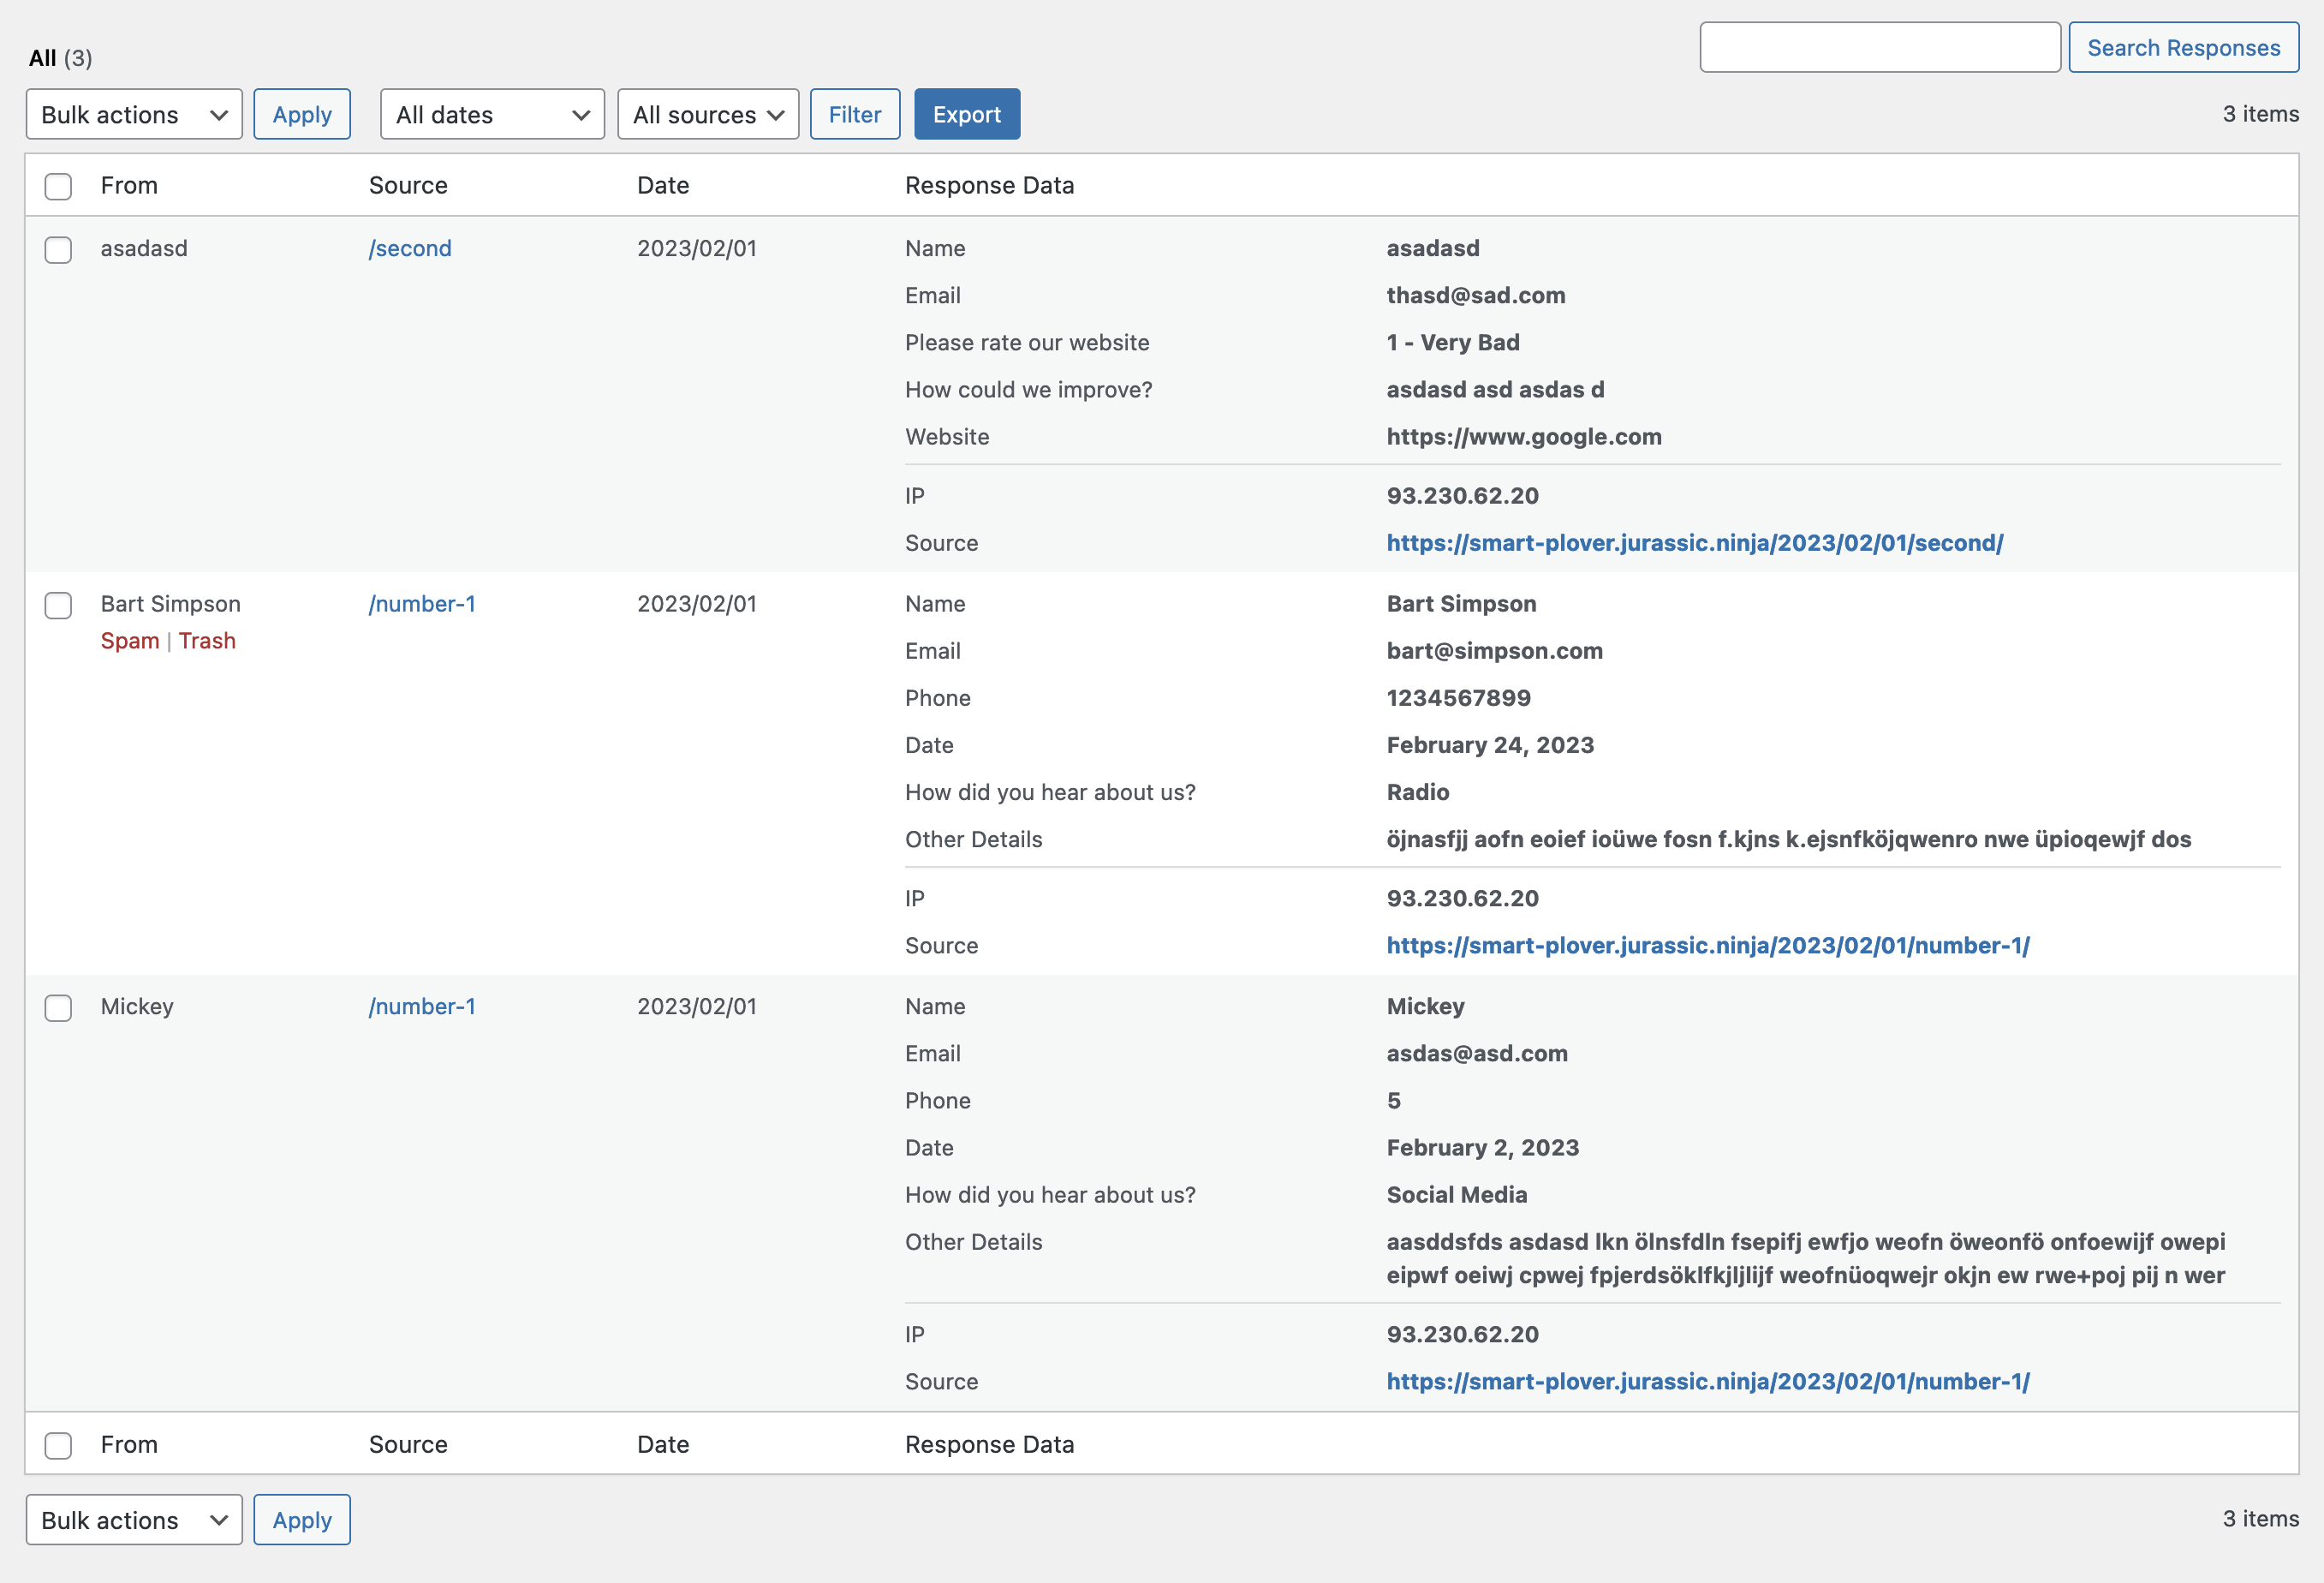The image size is (2324, 1583).
Task: Open the top Bulk actions dropdown
Action: pyautogui.click(x=134, y=114)
